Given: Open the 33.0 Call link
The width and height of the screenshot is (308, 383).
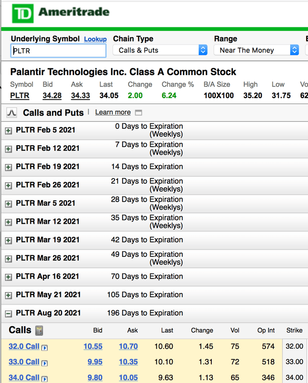Looking at the screenshot, I should 24,362.
